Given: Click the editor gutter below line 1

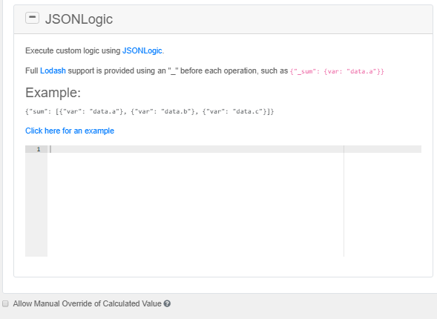Looking at the screenshot, I should 36,205.
